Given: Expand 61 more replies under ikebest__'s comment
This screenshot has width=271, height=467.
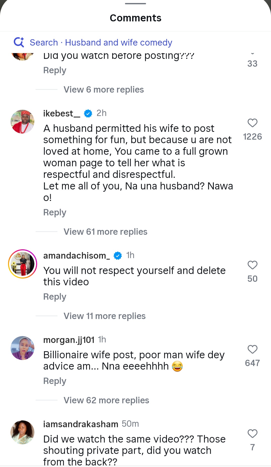Looking at the screenshot, I should point(105,231).
